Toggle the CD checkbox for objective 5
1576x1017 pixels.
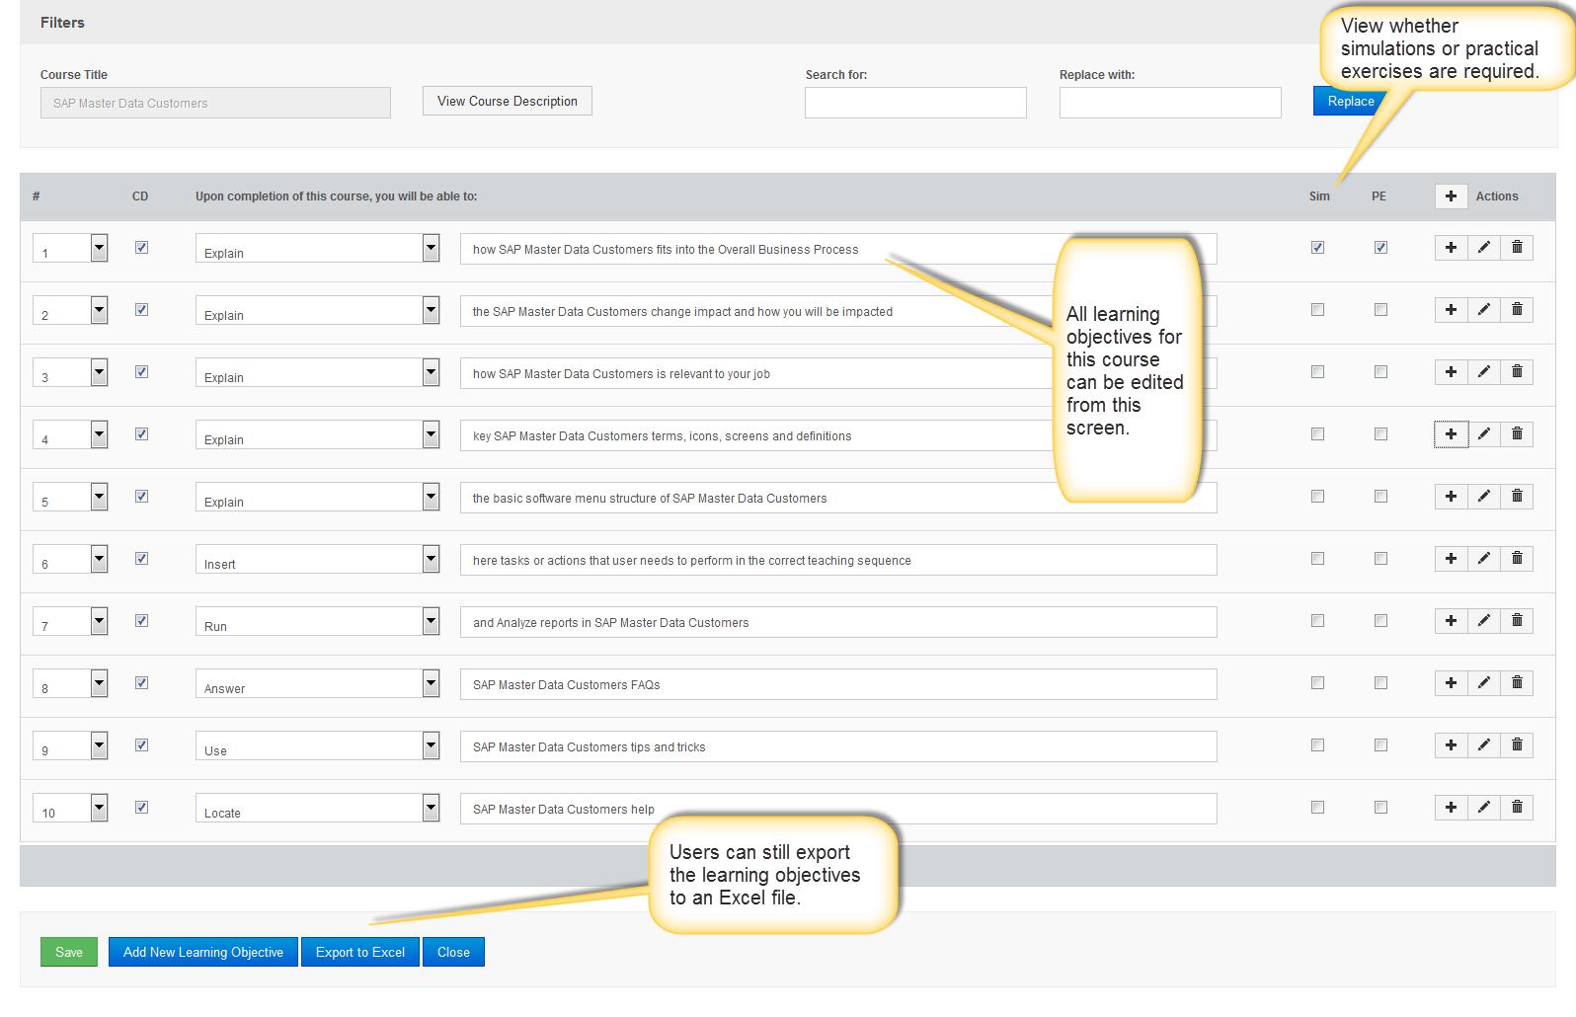141,497
